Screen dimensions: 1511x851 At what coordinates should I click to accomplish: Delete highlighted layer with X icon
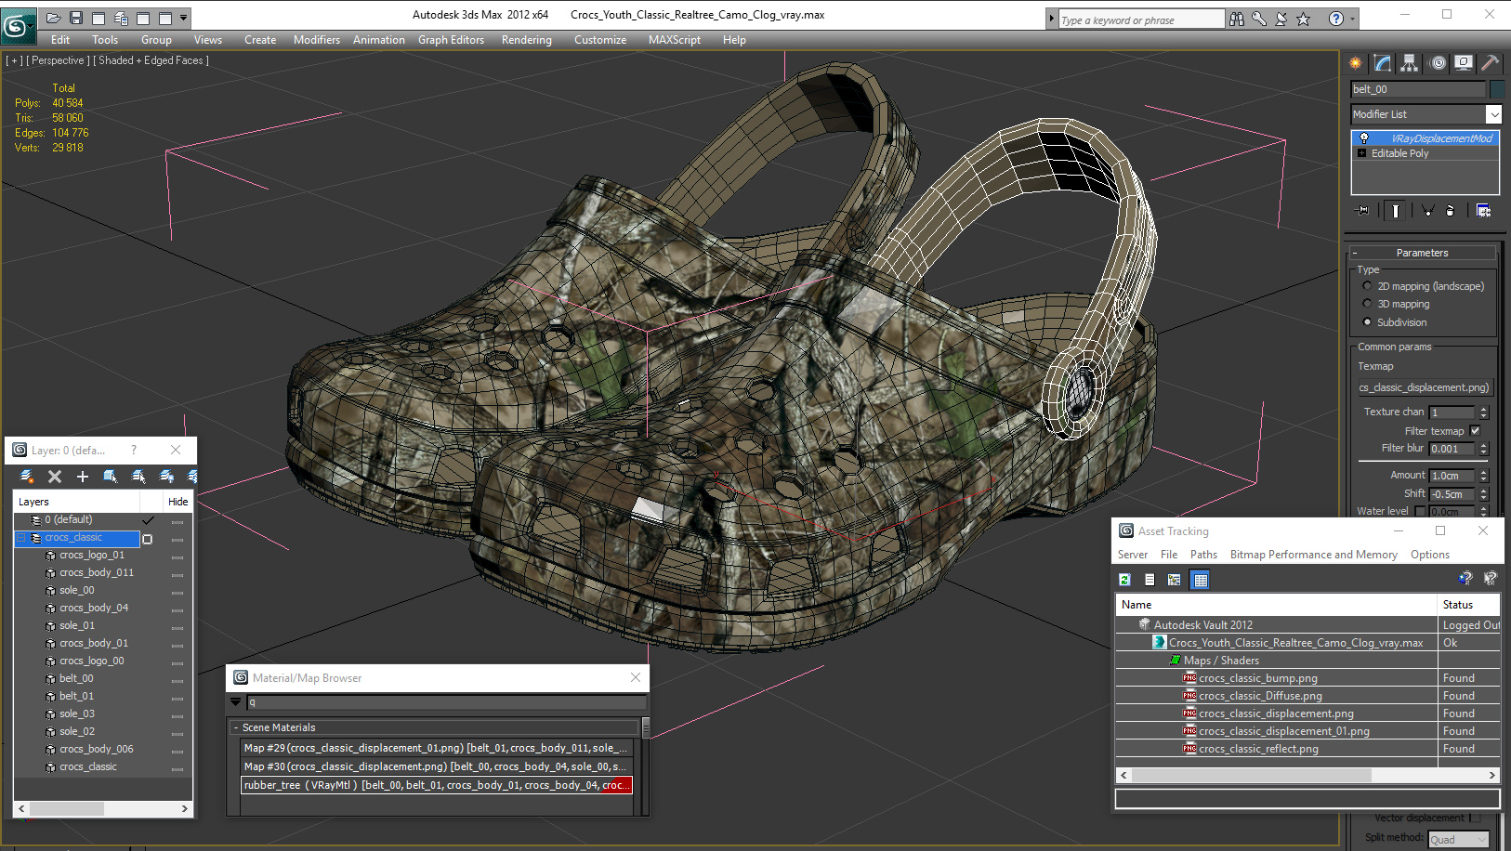point(55,477)
